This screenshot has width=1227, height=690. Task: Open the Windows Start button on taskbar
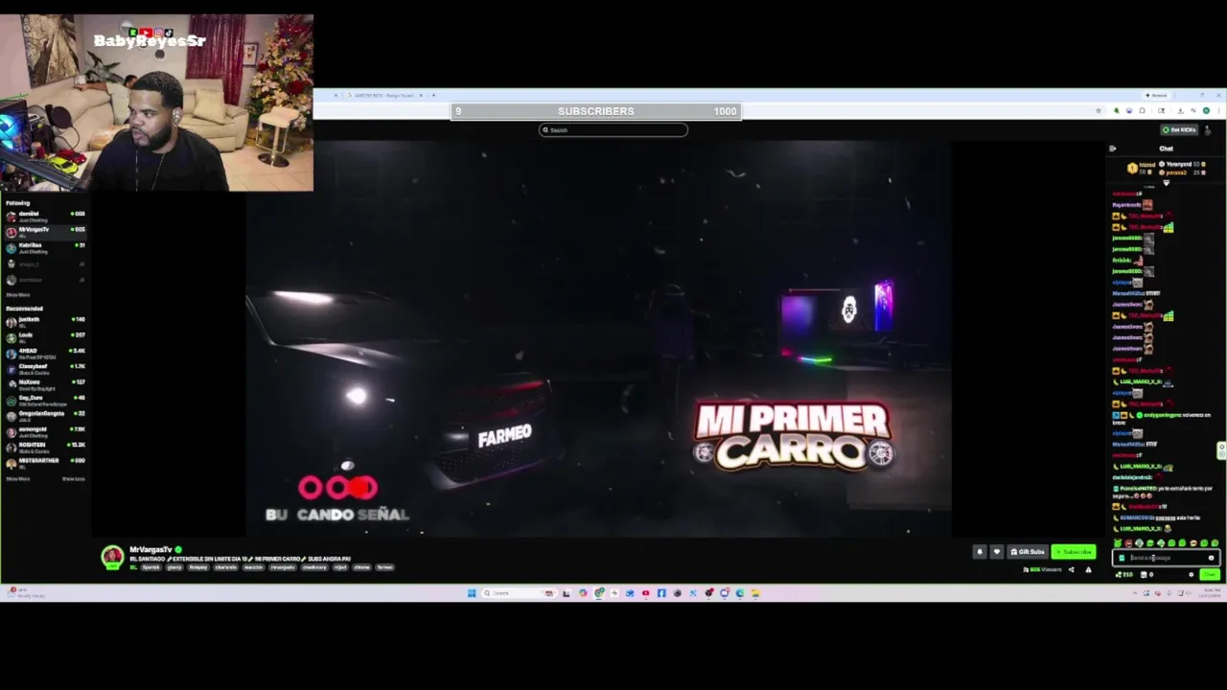coord(472,593)
